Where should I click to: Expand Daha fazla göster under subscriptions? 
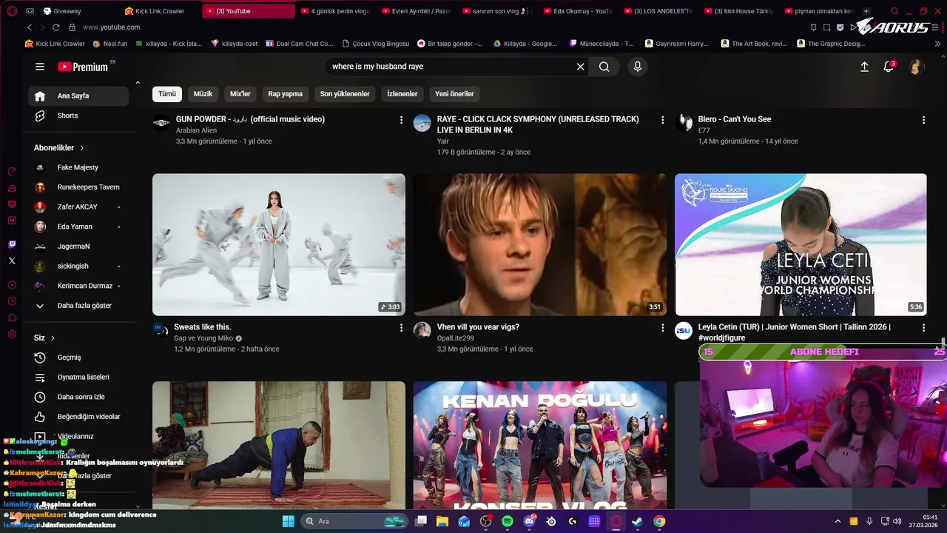78,306
